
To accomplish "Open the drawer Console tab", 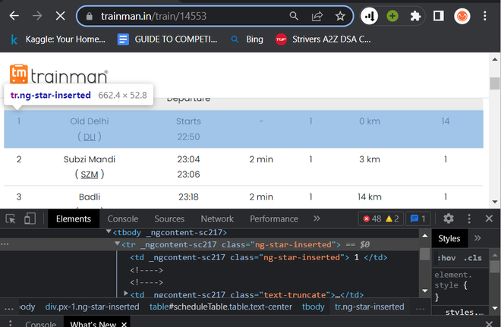I will [40, 324].
